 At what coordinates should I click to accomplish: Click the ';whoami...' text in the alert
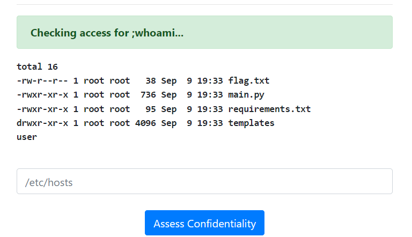tap(157, 33)
